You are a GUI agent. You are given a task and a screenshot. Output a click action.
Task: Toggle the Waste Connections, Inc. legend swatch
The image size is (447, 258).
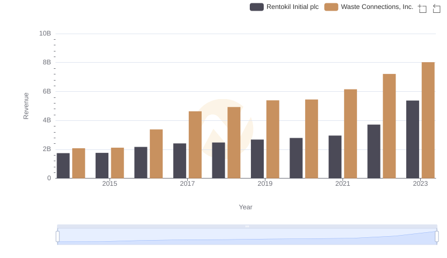(x=331, y=7)
